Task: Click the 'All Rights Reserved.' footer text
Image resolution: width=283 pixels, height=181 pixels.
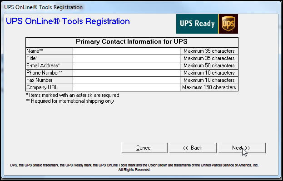Action: coord(134,170)
